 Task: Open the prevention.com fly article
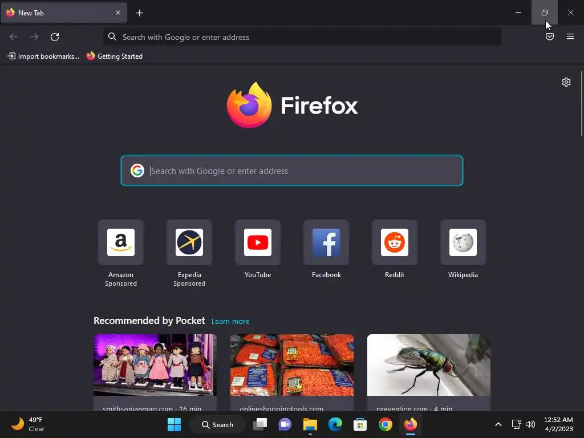429,372
